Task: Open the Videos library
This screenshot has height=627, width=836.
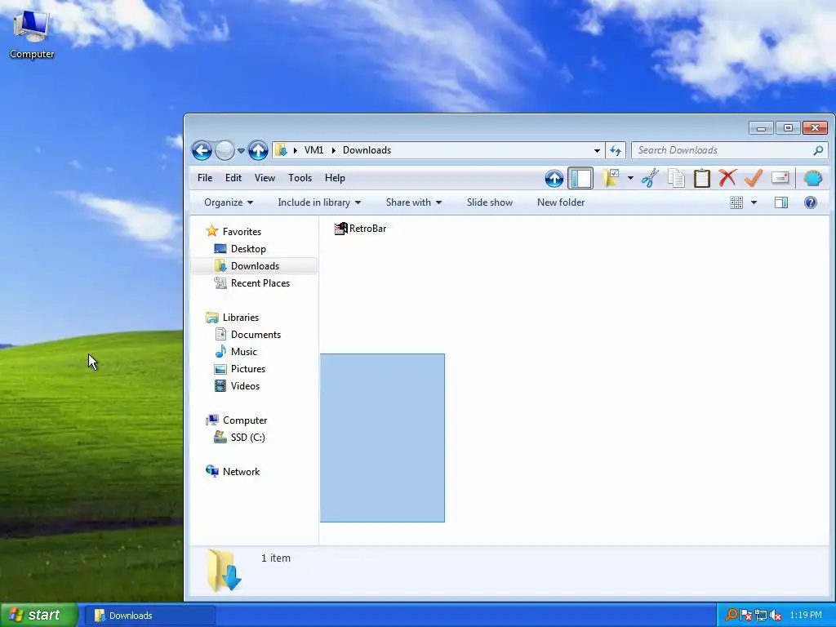Action: (245, 386)
